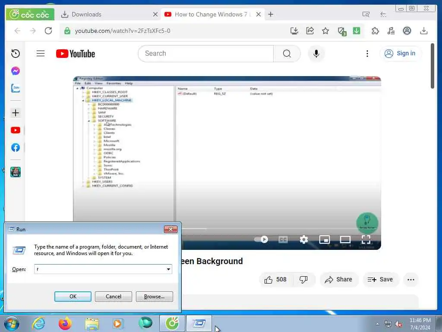The width and height of the screenshot is (442, 332).
Task: Click Cancel in the Run dialog
Action: pos(114,297)
